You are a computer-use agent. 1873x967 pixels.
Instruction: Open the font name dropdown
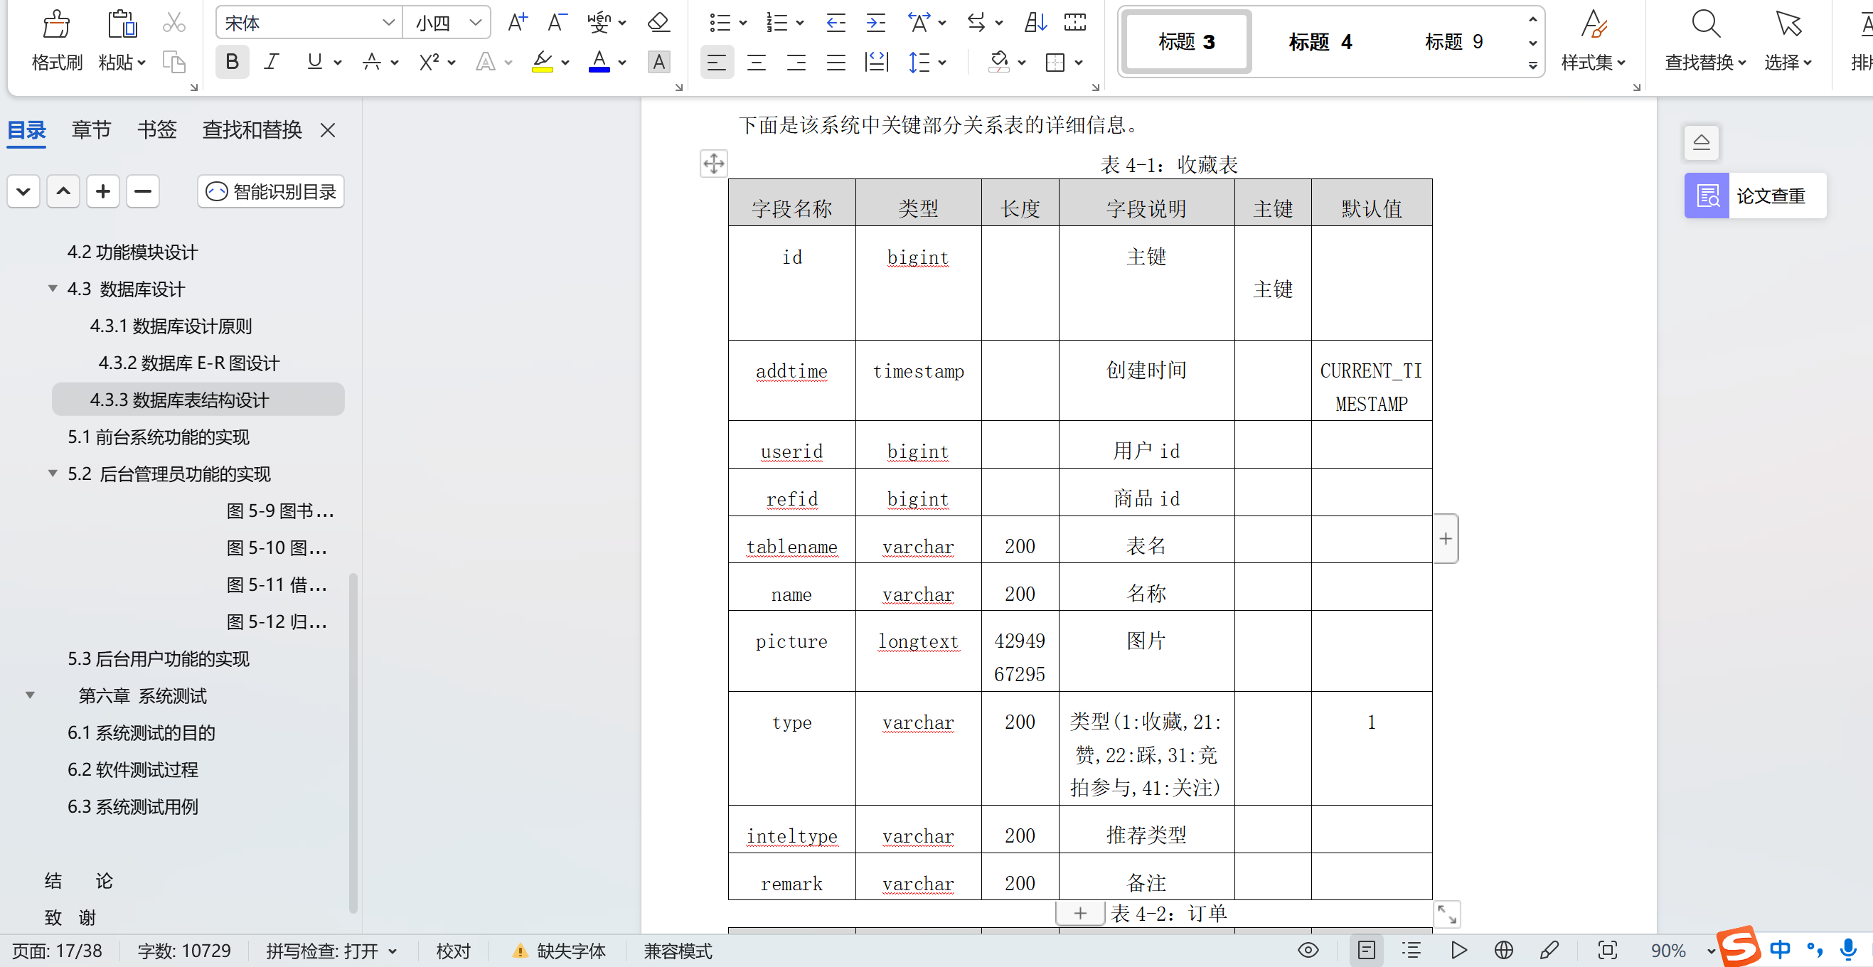click(388, 23)
